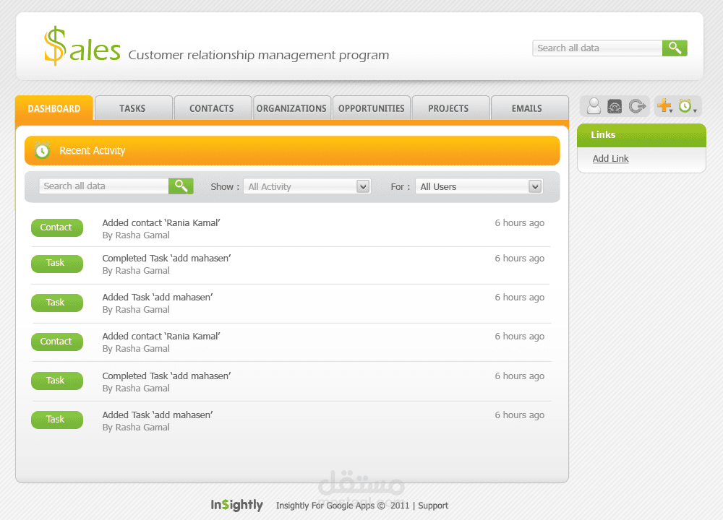
Task: Switch to the Dashboard tab
Action: click(54, 108)
